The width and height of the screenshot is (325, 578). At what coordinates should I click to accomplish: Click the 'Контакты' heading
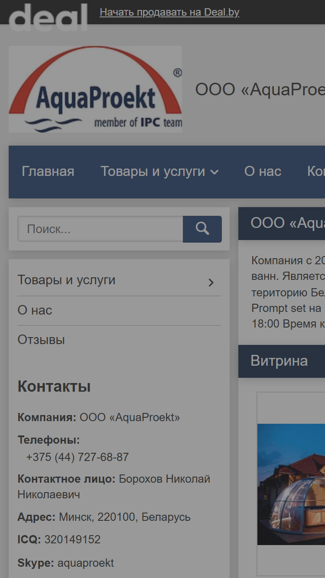point(54,386)
